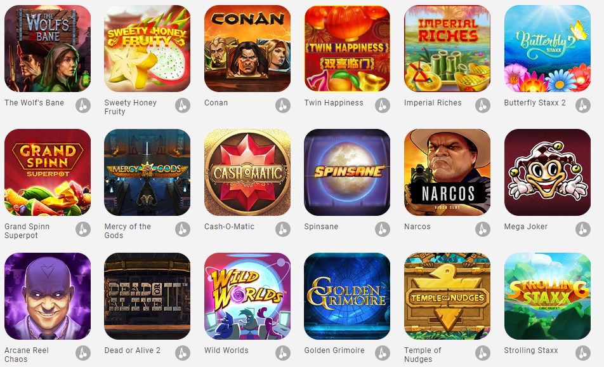Click the Temple of Nudges title text
Screen dimensions: 604x367
pyautogui.click(x=423, y=355)
